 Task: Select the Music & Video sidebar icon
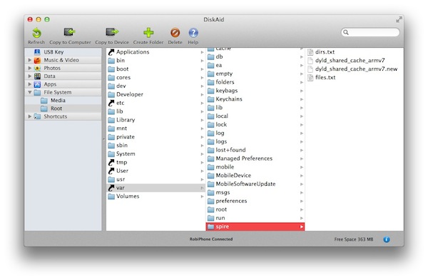point(37,60)
